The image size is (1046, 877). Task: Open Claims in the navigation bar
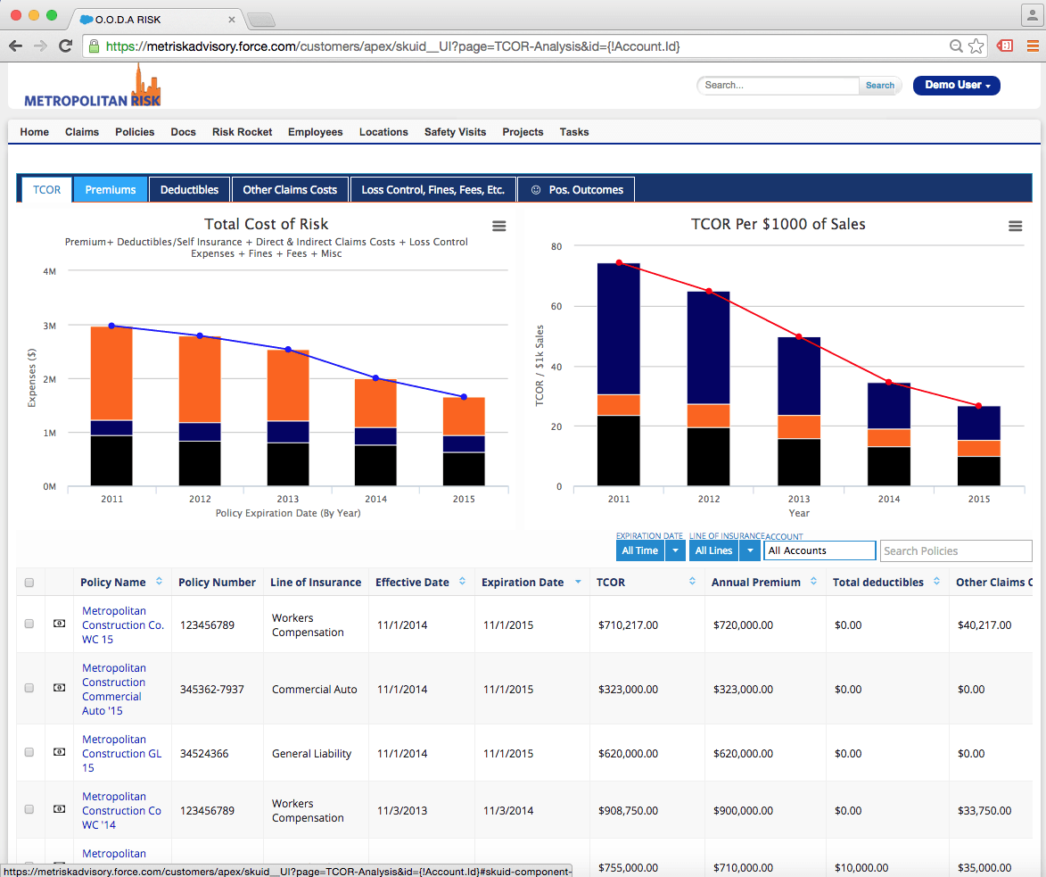click(82, 132)
